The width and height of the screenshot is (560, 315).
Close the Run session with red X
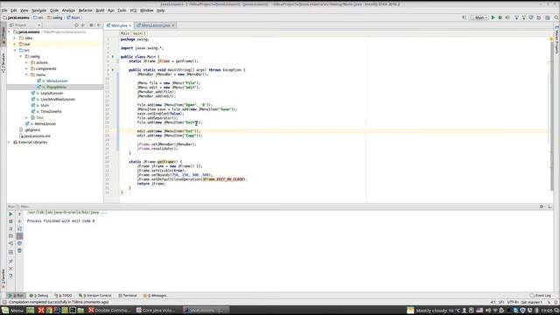pyautogui.click(x=10, y=269)
